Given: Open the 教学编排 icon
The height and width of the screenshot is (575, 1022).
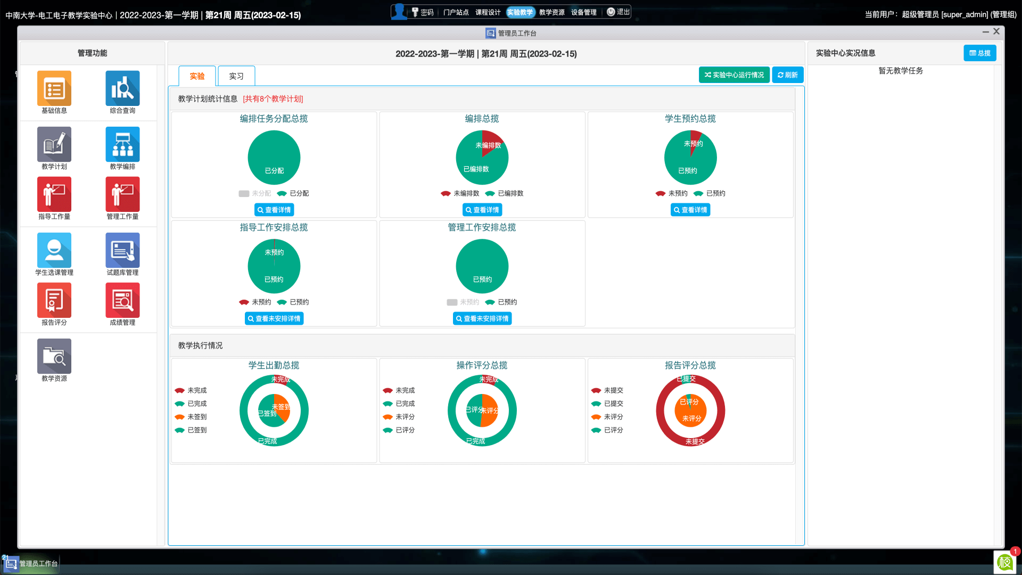Looking at the screenshot, I should (122, 144).
